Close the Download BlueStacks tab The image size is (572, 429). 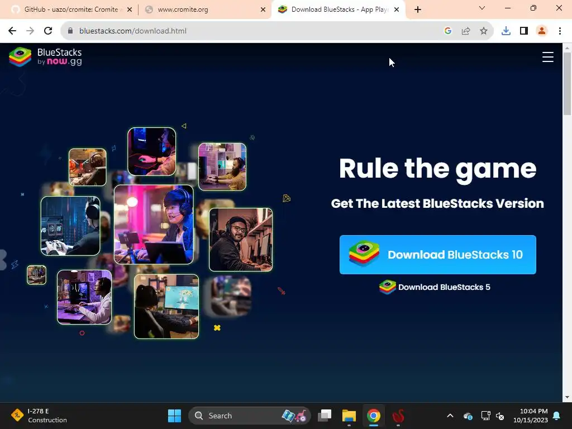(x=397, y=9)
